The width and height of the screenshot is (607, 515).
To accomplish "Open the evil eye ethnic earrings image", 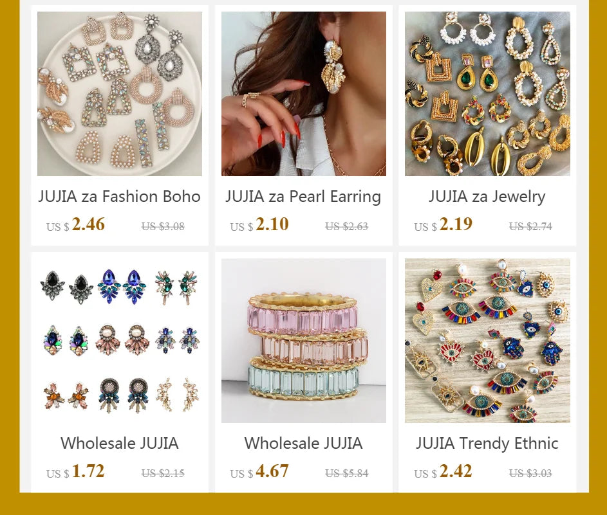I will tap(487, 341).
